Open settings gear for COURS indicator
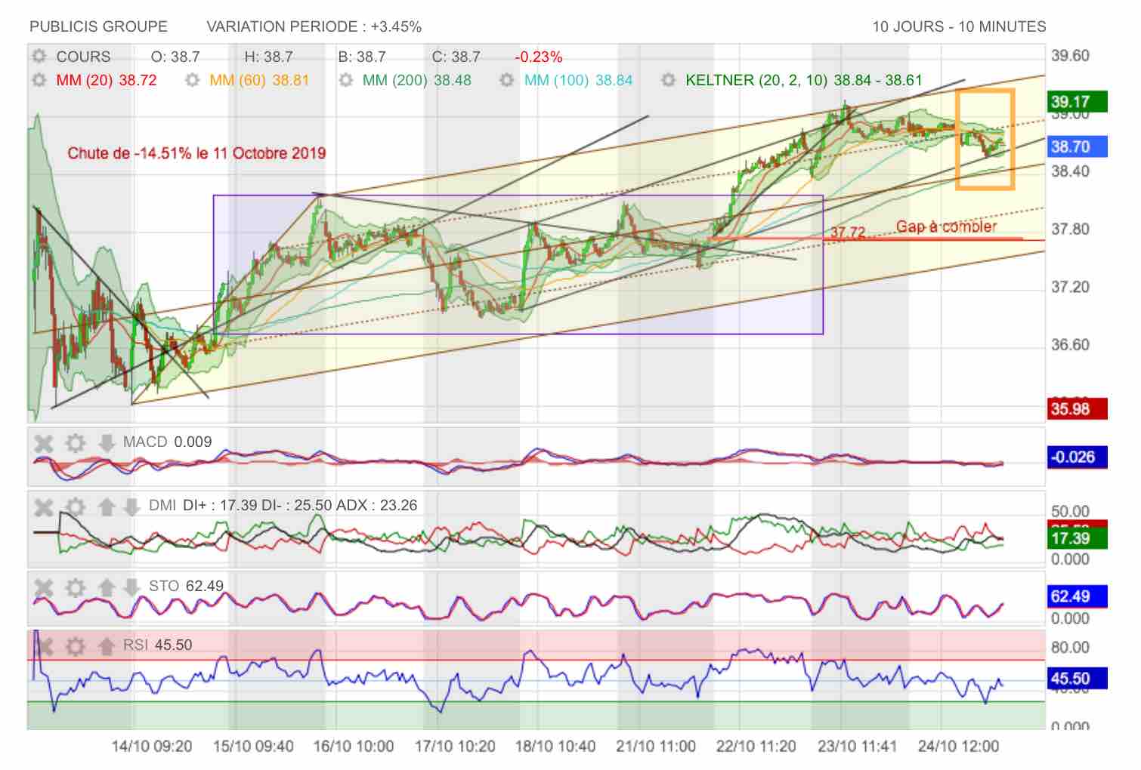Viewport: 1141px width, 770px height. click(39, 57)
